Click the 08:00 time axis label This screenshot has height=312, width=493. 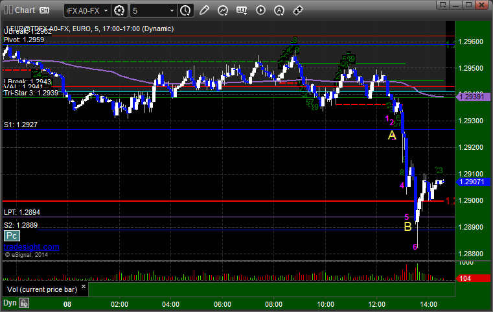pyautogui.click(x=273, y=304)
